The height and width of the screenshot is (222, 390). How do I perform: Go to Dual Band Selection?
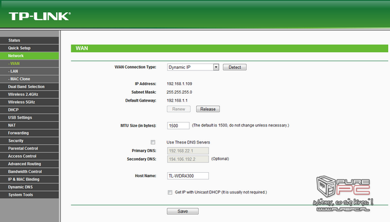click(x=29, y=86)
